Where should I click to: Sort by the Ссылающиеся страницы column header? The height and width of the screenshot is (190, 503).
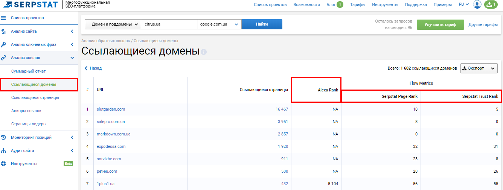click(264, 90)
